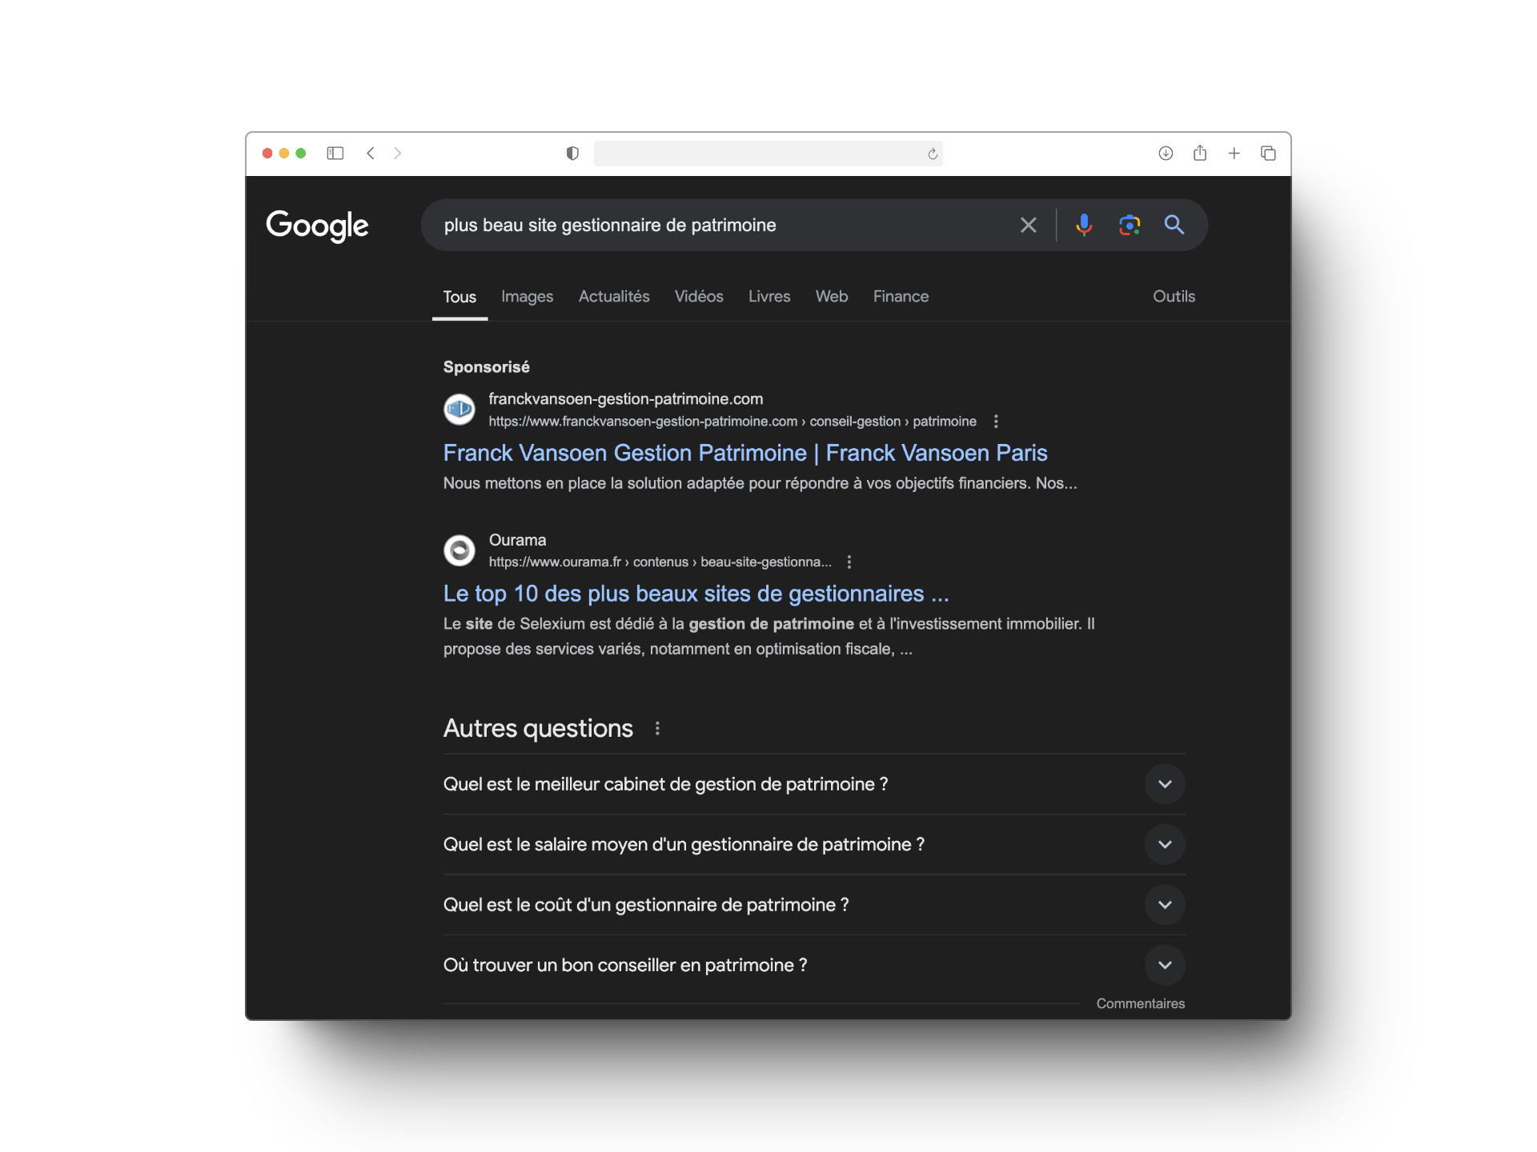Open options for the Ourama result
The image size is (1537, 1152).
(849, 562)
